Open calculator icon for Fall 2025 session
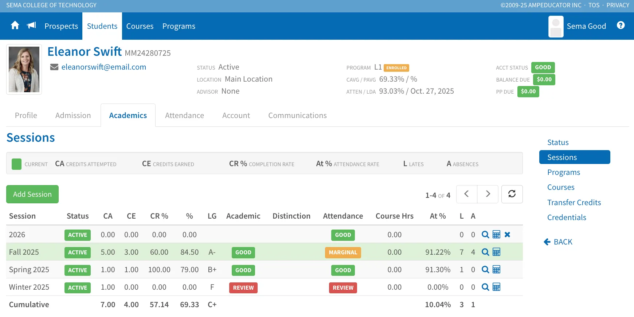634x317 pixels. point(496,252)
